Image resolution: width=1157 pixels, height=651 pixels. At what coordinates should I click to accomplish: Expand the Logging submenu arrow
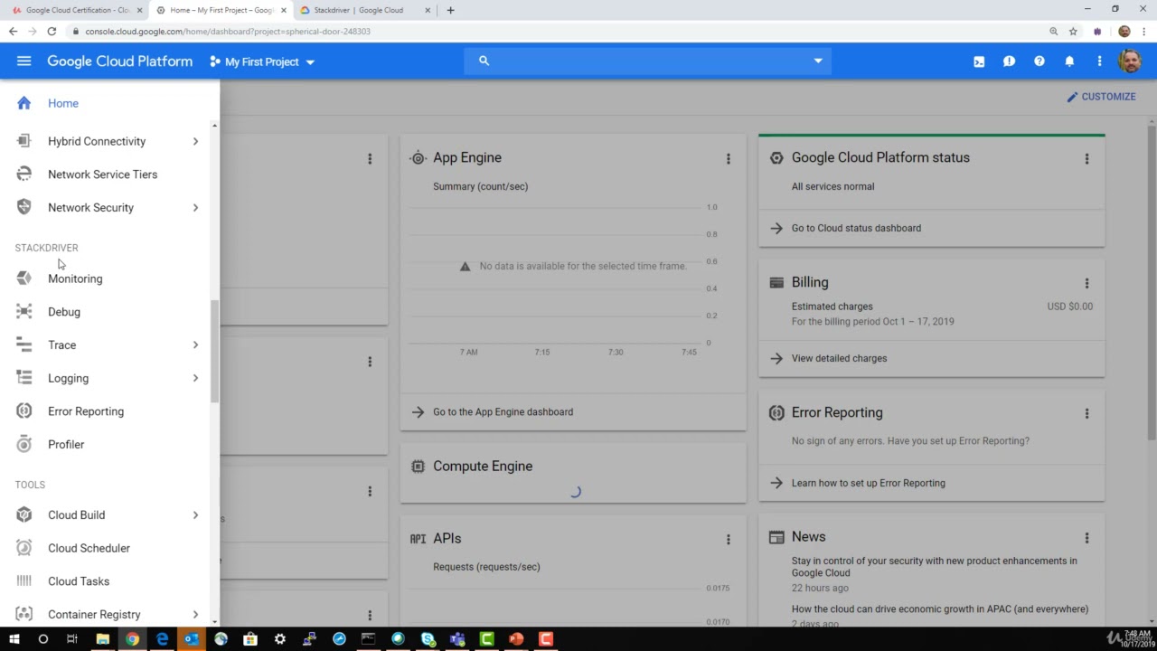(195, 378)
